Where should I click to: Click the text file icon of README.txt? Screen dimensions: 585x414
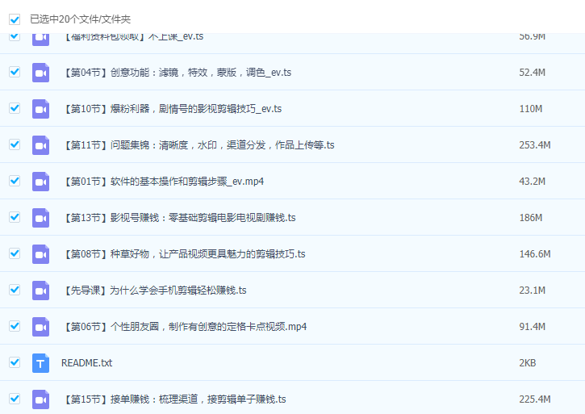(40, 363)
